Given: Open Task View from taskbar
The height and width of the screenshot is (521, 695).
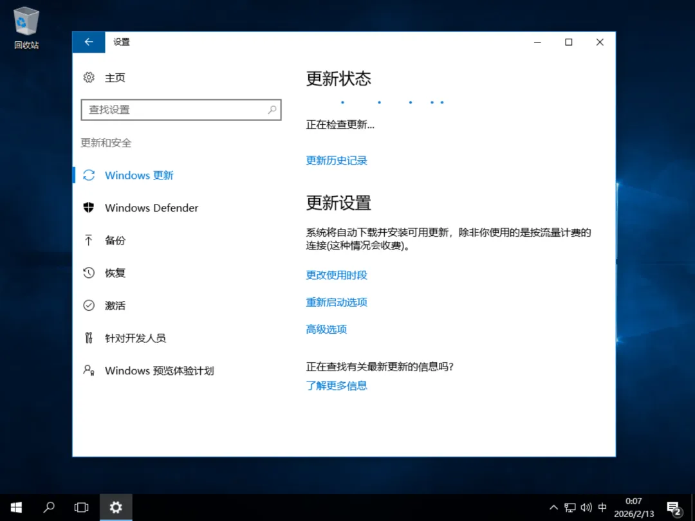Looking at the screenshot, I should coord(82,507).
